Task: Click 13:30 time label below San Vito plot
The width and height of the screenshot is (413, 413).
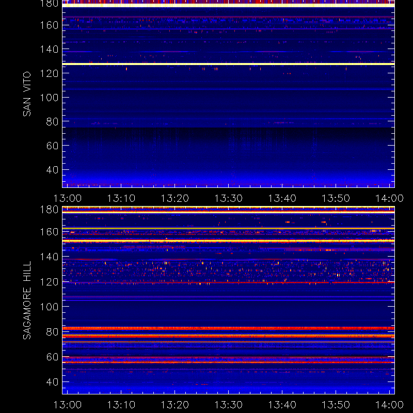Action: pyautogui.click(x=228, y=198)
